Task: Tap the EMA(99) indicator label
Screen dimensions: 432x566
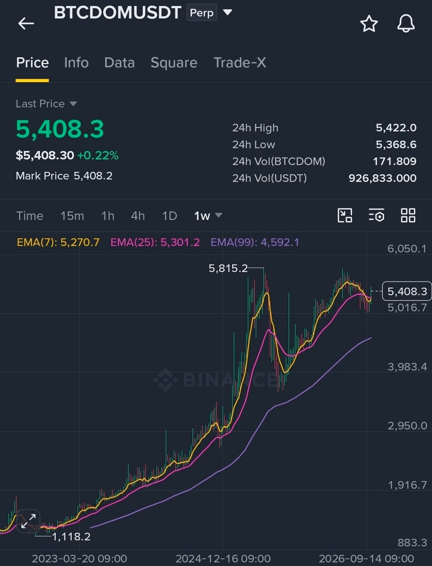Action: click(255, 242)
